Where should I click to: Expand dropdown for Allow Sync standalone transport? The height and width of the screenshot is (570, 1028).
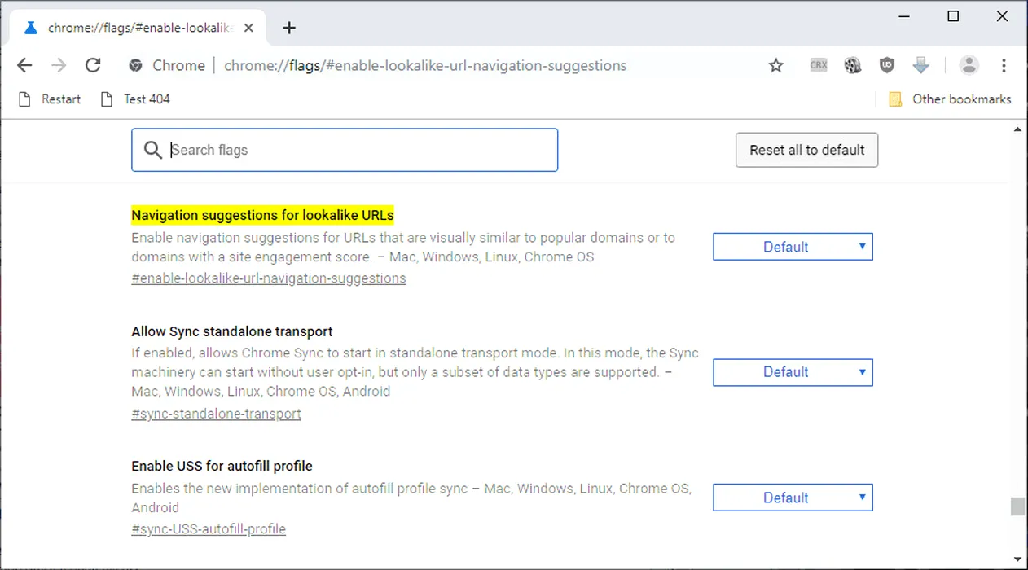tap(793, 372)
